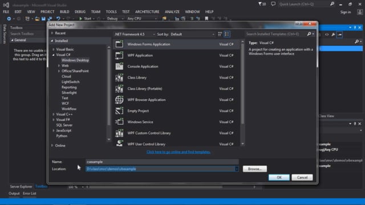Select Class Library (Portable) template icon
Viewport: 365px width, 205px height.
[119, 89]
